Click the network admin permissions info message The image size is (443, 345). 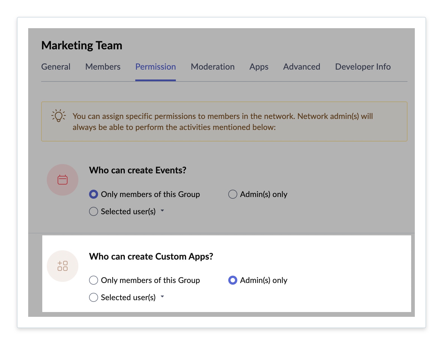(x=223, y=121)
